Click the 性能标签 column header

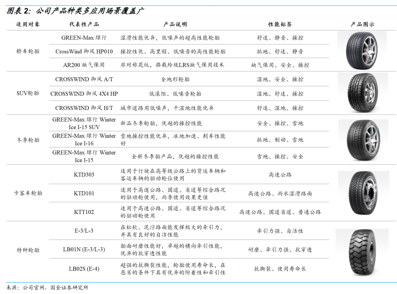coord(280,24)
